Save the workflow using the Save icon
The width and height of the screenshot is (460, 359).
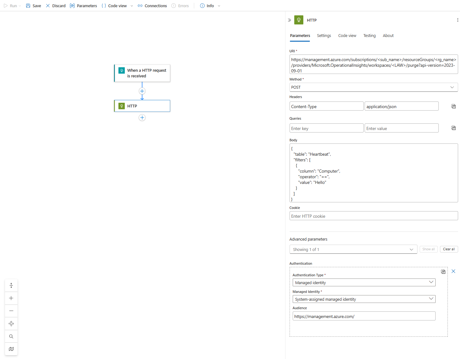(28, 6)
